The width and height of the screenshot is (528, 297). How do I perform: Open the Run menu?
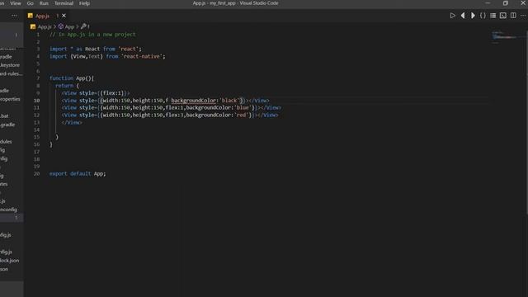point(44,3)
